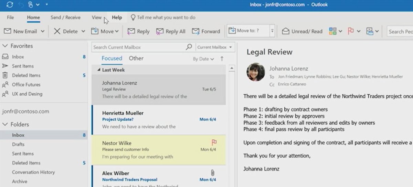Click the Tell me what you want to do box
The width and height of the screenshot is (413, 187).
(163, 18)
